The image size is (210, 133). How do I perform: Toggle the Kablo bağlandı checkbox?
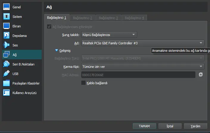(83, 83)
